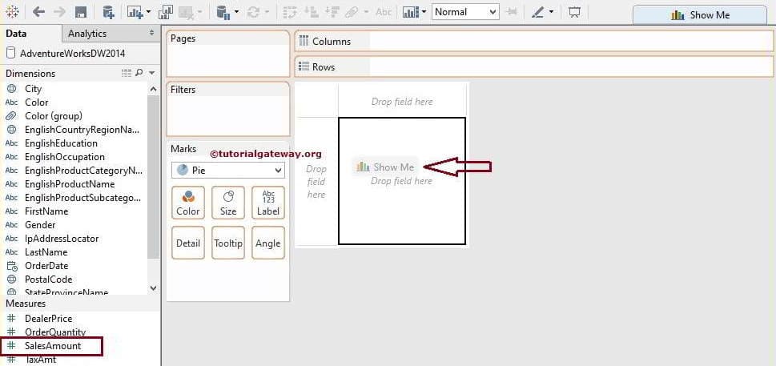Select the OrderQuantity measure

point(55,332)
